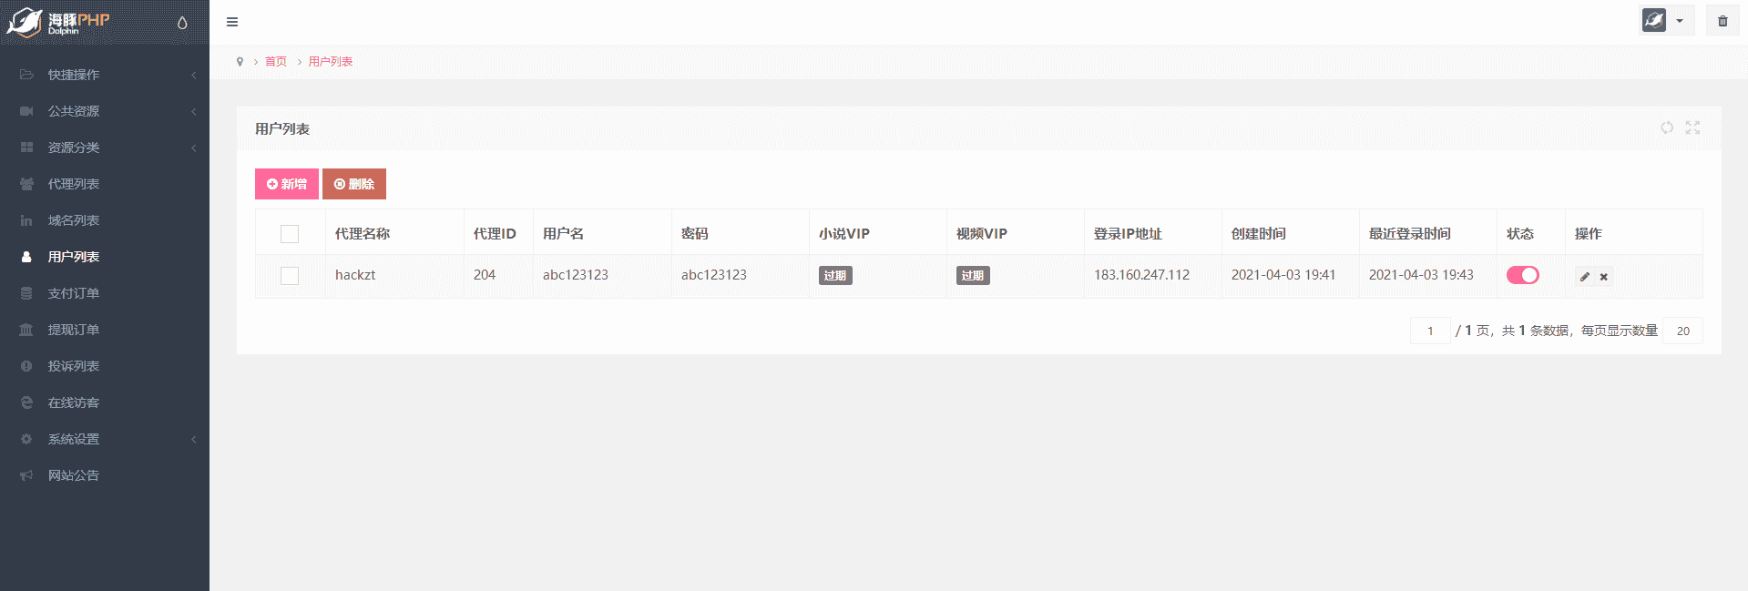This screenshot has width=1748, height=591.
Task: Click the 新增 button
Action: tap(287, 184)
